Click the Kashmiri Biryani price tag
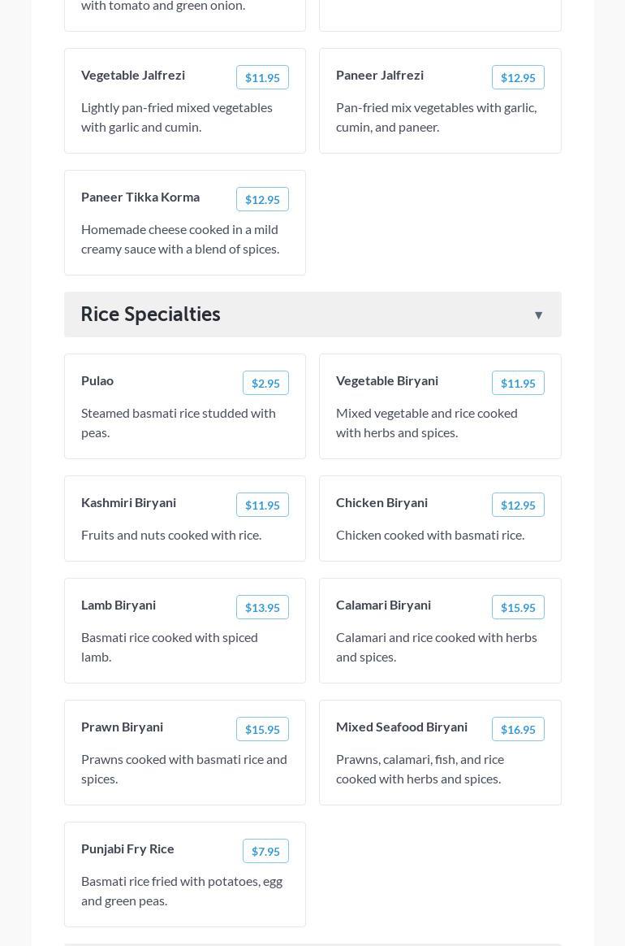Image resolution: width=625 pixels, height=946 pixels. pyautogui.click(x=262, y=506)
